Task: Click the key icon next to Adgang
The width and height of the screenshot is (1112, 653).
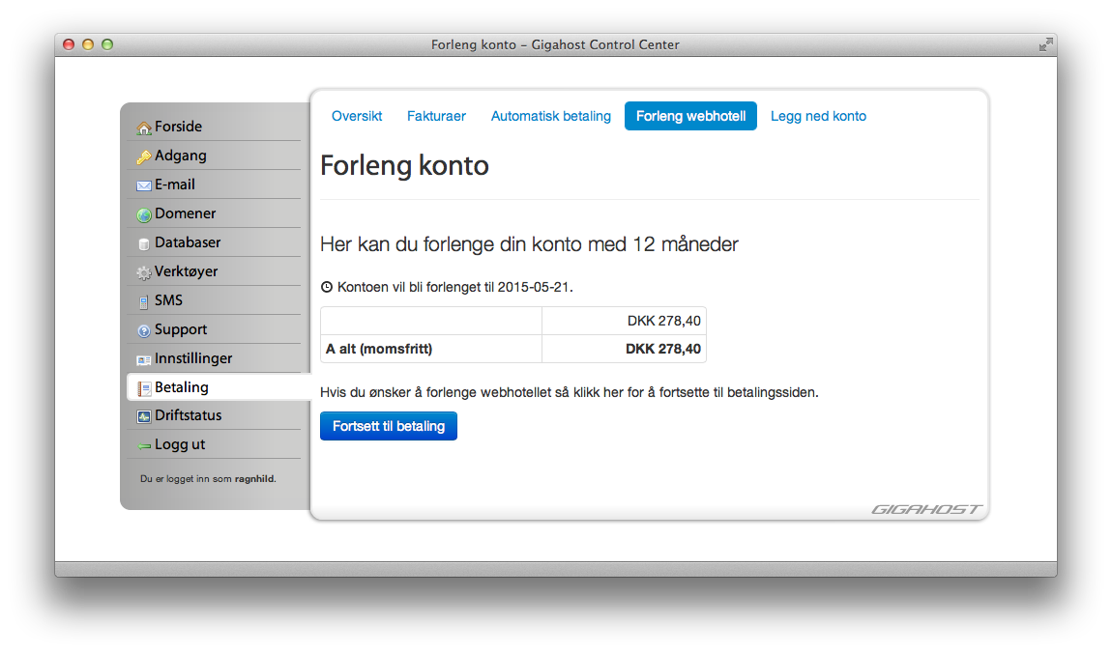Action: (x=144, y=156)
